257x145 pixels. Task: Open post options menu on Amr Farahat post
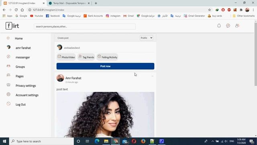153,76
